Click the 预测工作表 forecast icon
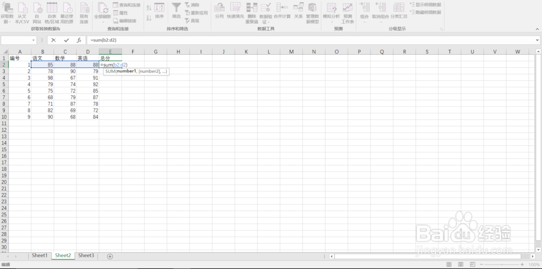The width and height of the screenshot is (542, 269). tap(347, 13)
